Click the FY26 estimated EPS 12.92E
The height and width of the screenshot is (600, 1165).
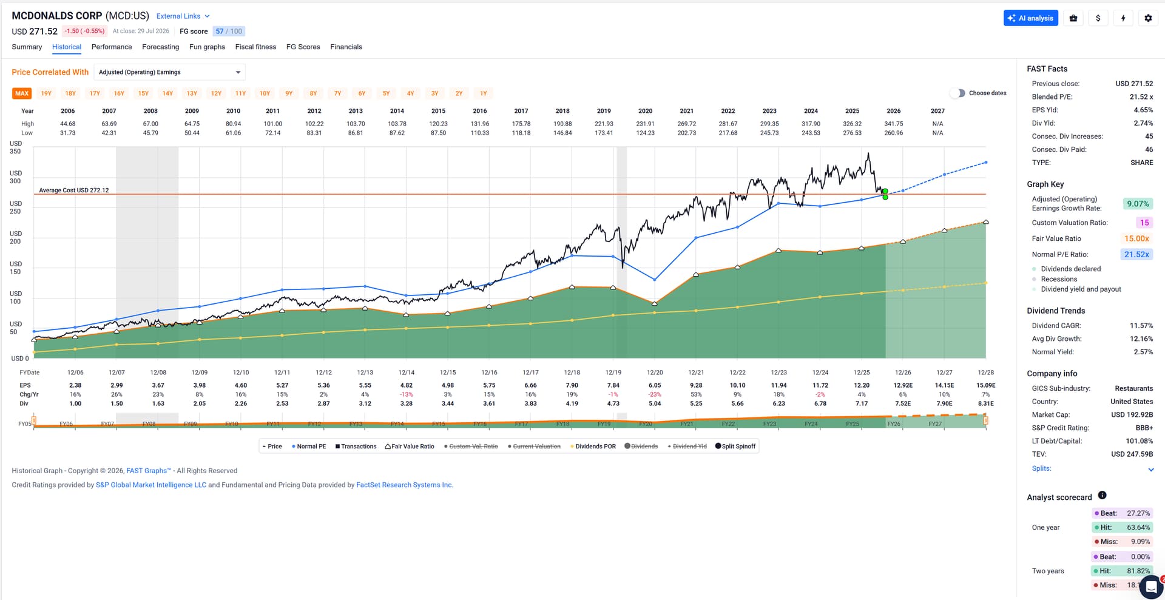click(903, 385)
